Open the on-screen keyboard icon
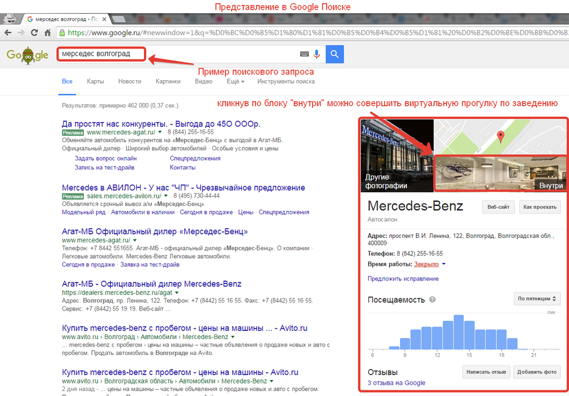The image size is (569, 396). [x=304, y=54]
